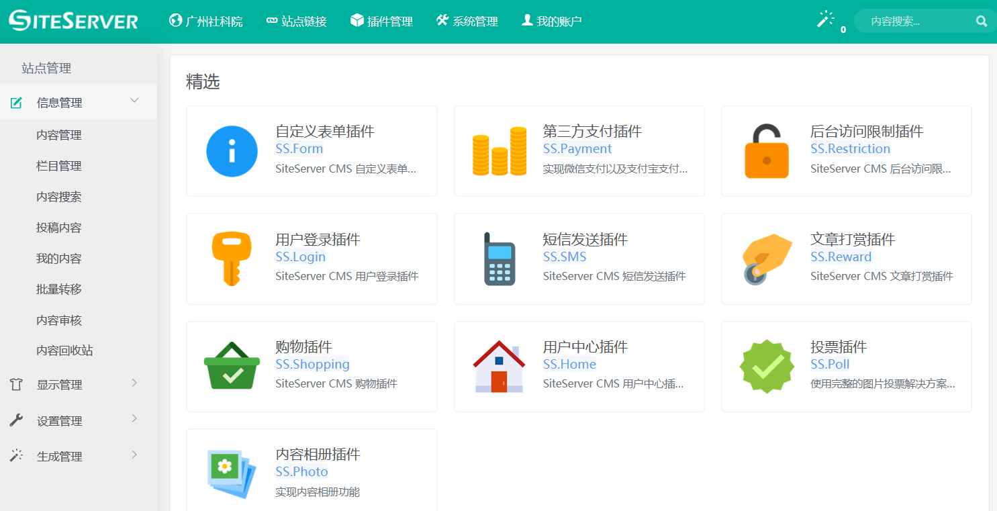Viewport: 997px width, 511px height.
Task: Open the SS.Shopping link
Action: click(x=312, y=365)
